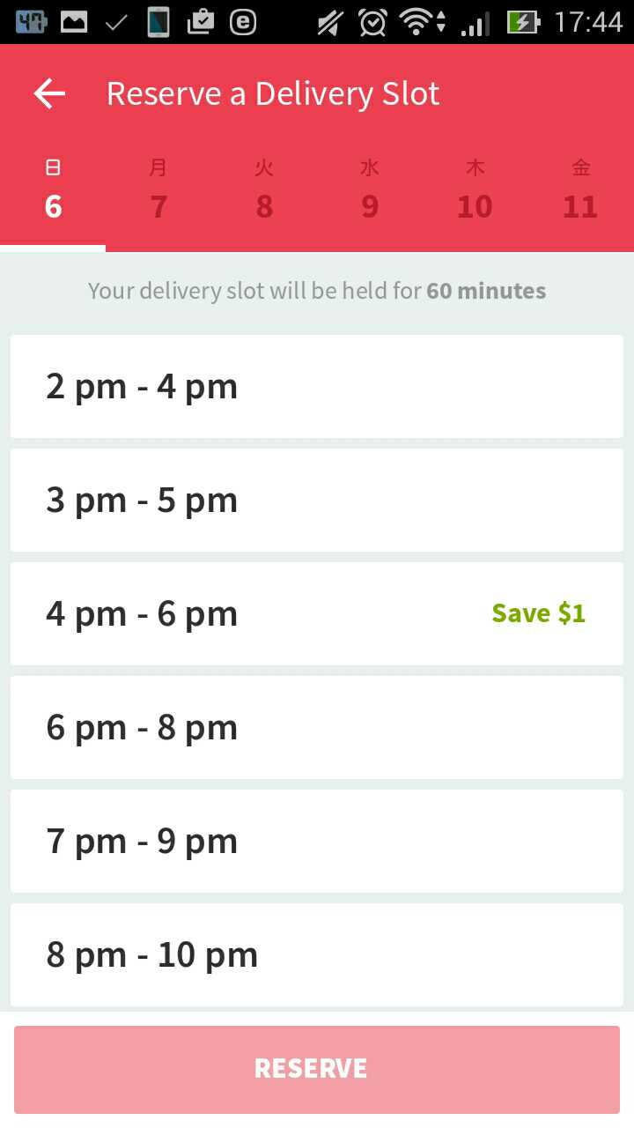634x1128 pixels.
Task: Choose the 3 pm - 5 pm slot
Action: coord(316,500)
